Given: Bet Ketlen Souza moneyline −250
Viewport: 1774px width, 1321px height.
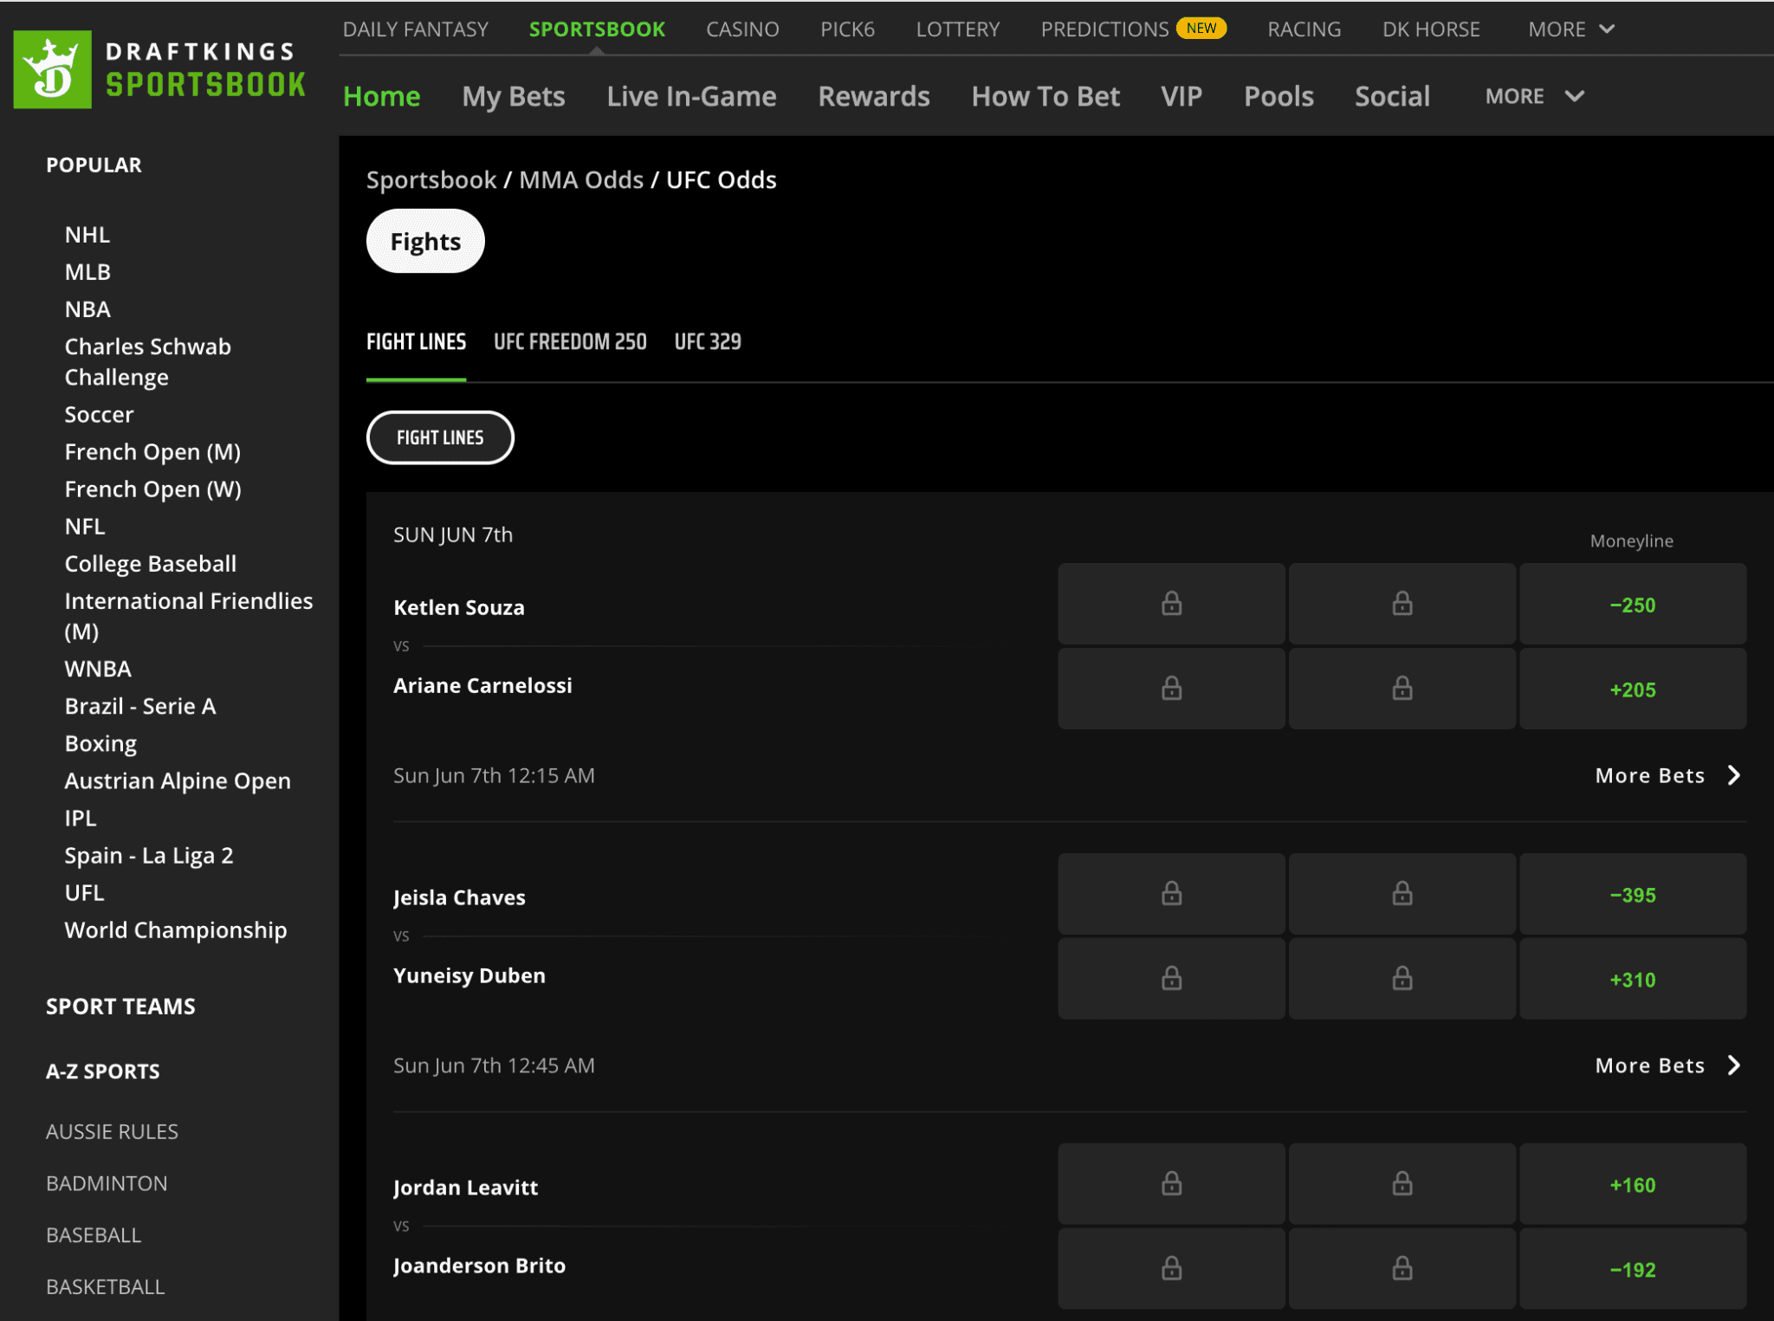Looking at the screenshot, I should pos(1633,604).
